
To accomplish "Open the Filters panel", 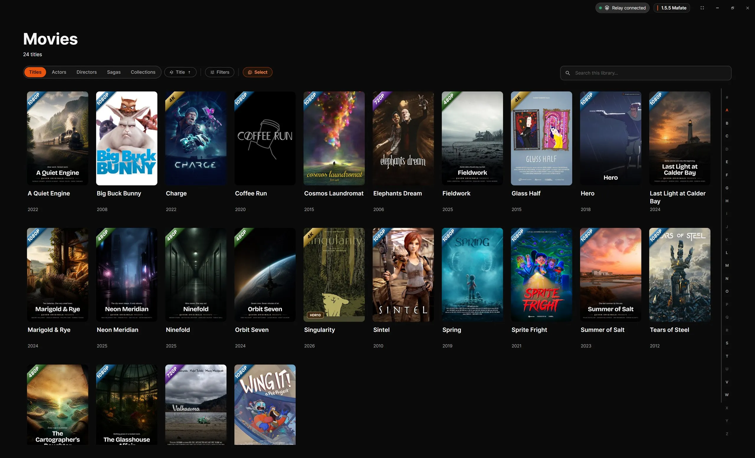I will [219, 72].
